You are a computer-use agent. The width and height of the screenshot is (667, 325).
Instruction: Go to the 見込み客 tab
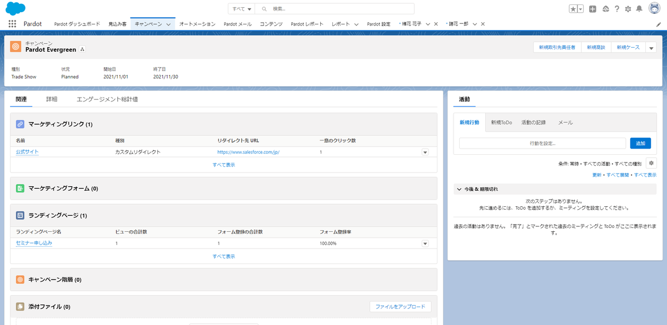click(117, 24)
